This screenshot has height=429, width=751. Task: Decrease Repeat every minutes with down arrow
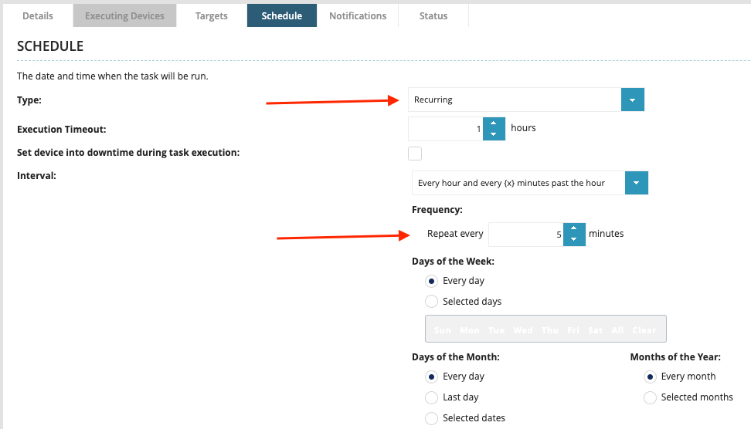click(574, 240)
